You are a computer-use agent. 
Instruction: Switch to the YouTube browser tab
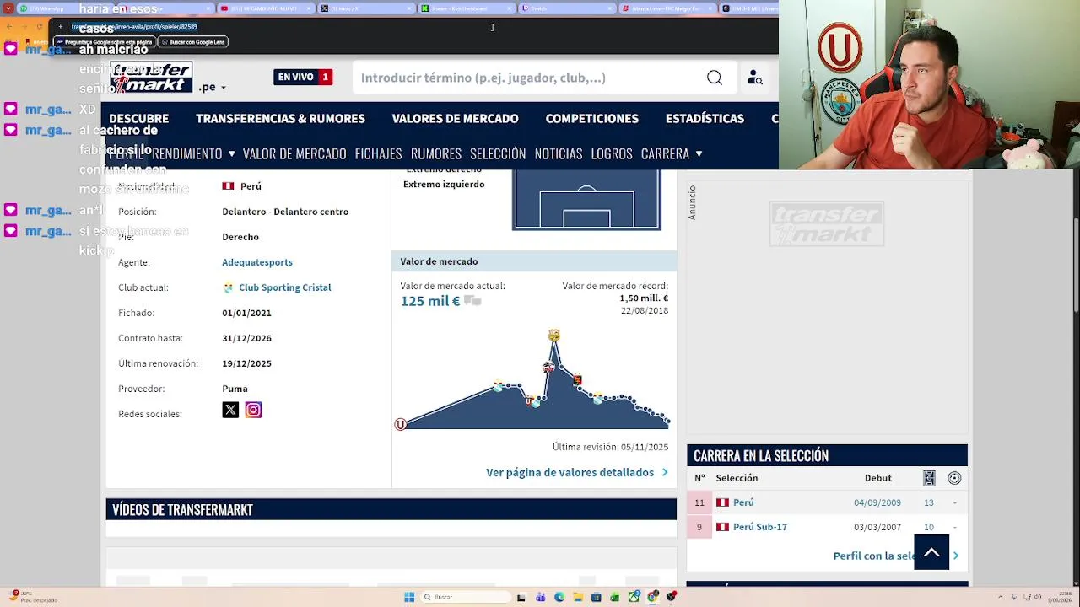click(x=265, y=8)
